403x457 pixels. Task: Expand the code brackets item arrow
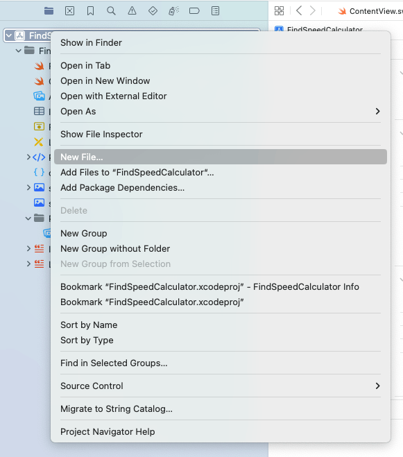(x=28, y=157)
